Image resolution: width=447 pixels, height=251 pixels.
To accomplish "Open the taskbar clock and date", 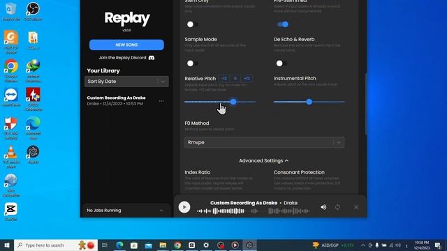I will point(422,245).
